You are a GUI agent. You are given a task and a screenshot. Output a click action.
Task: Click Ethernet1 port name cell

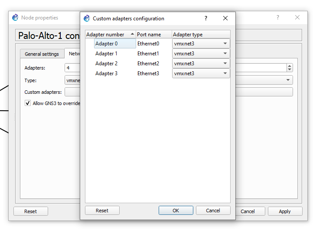(x=148, y=54)
